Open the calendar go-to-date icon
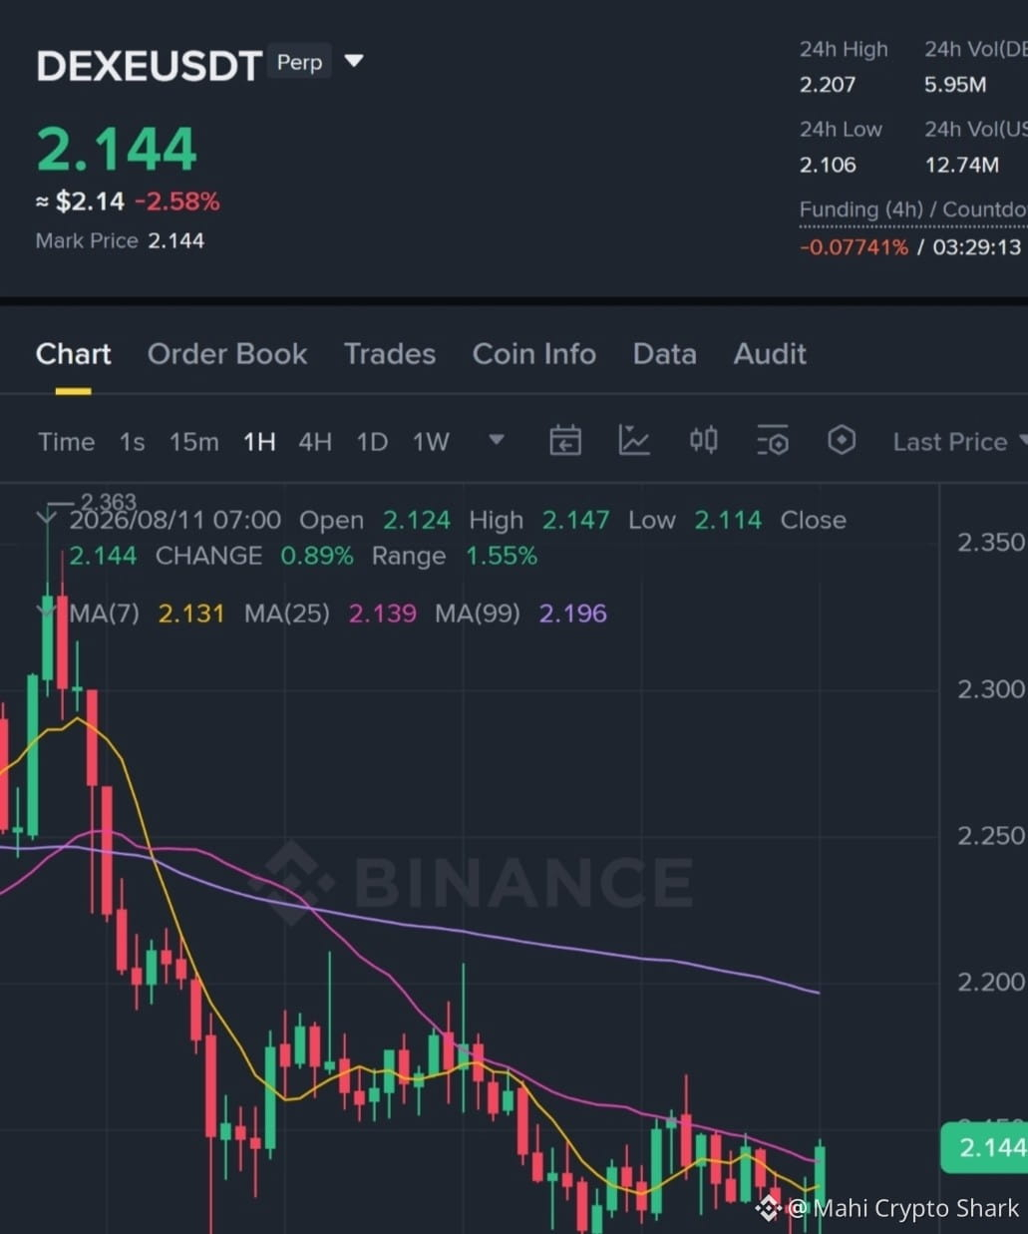 coord(565,440)
